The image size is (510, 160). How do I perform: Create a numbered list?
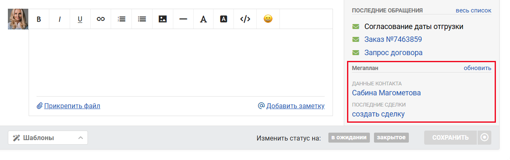click(121, 19)
